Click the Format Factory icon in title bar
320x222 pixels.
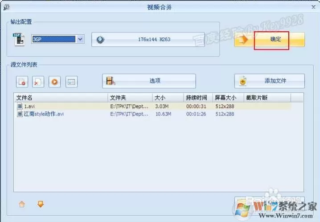coord(6,7)
